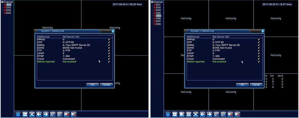The image size is (299, 118).
Task: Collapse the Channel tree in left screen
Action: (2, 2)
